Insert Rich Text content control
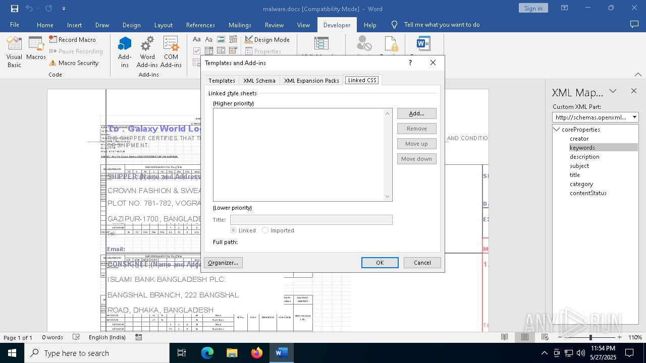 tap(197, 39)
